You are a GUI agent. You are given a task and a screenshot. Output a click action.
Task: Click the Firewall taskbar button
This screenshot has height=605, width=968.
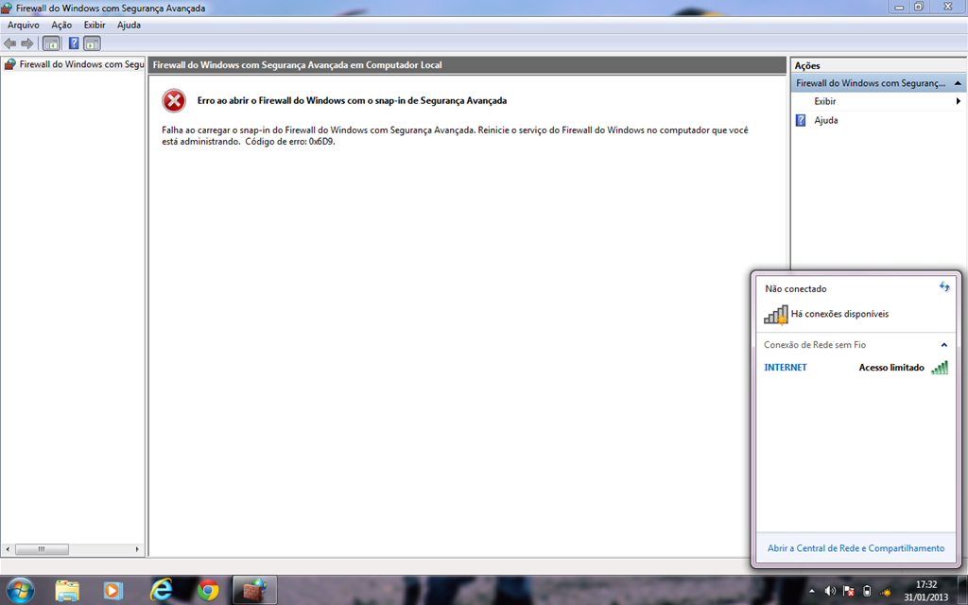254,590
